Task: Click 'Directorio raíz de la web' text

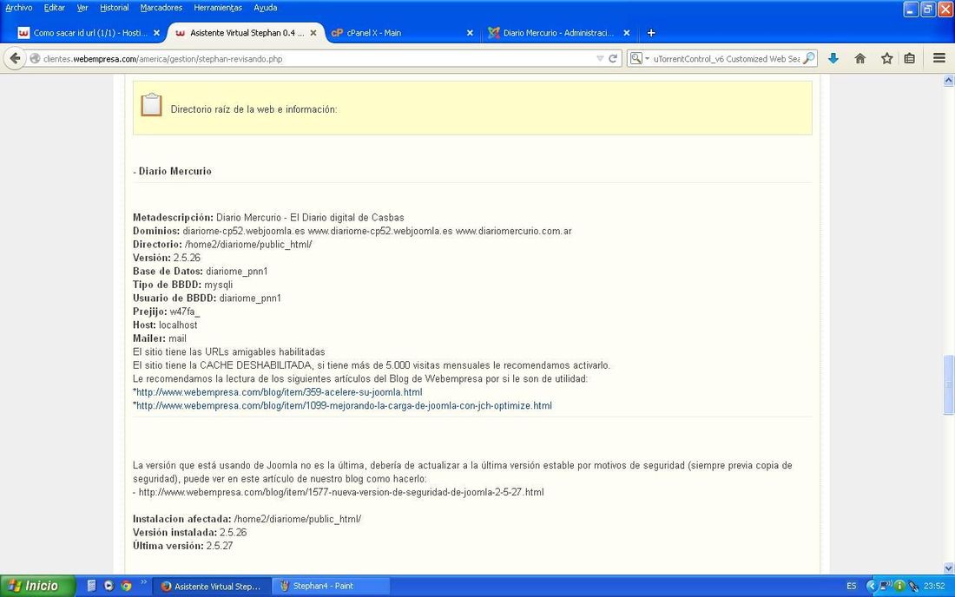Action: [254, 109]
